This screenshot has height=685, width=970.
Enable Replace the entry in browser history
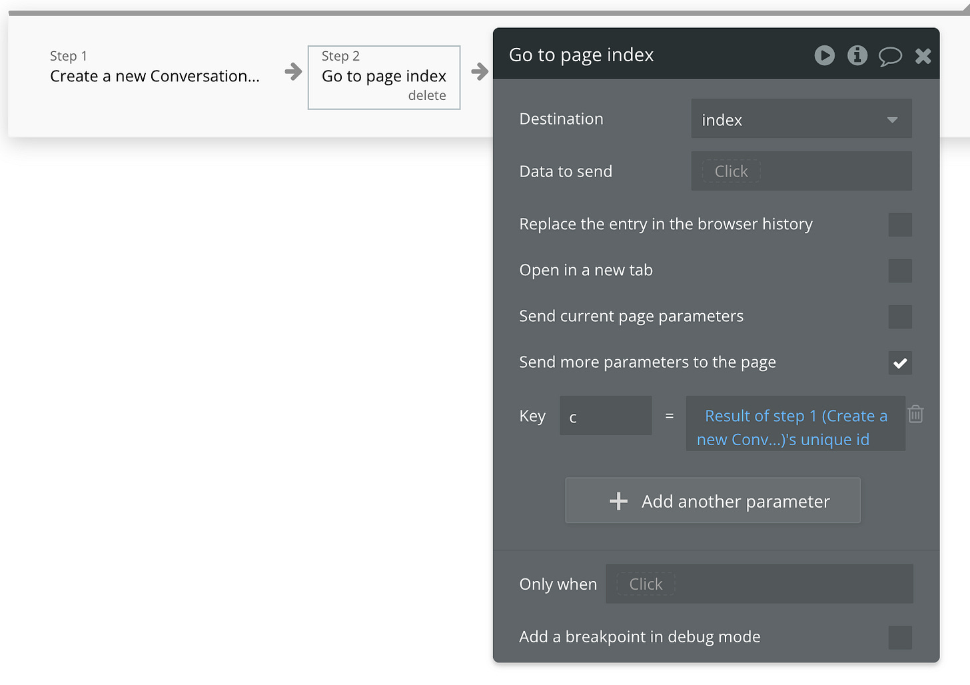[x=900, y=225]
